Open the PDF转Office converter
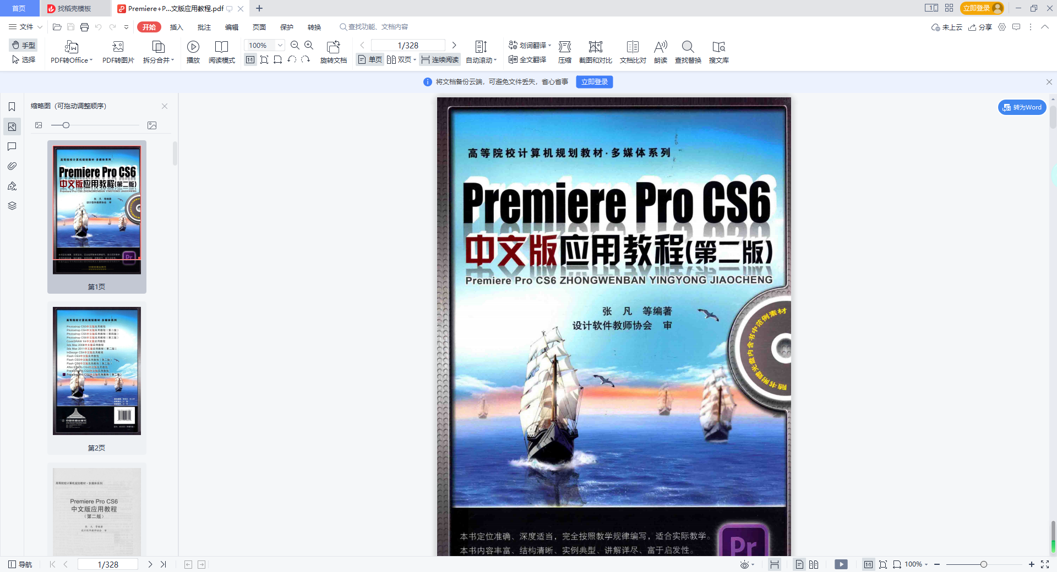Screen dimensions: 1057x572 click(x=72, y=52)
